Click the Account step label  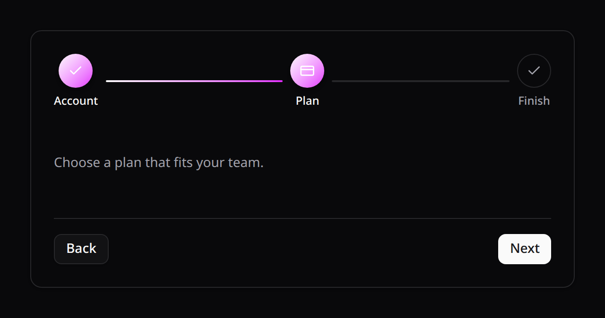[76, 101]
